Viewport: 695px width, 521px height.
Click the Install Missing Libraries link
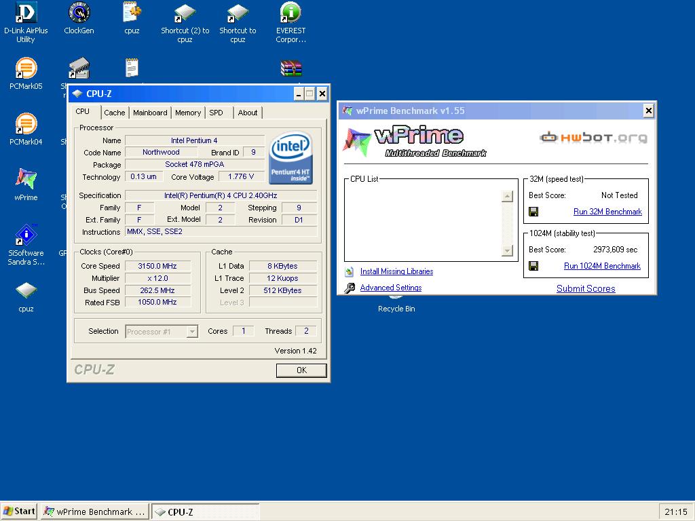396,271
